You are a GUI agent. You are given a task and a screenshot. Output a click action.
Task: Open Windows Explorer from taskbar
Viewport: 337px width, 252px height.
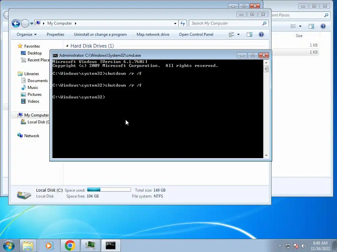point(28,245)
